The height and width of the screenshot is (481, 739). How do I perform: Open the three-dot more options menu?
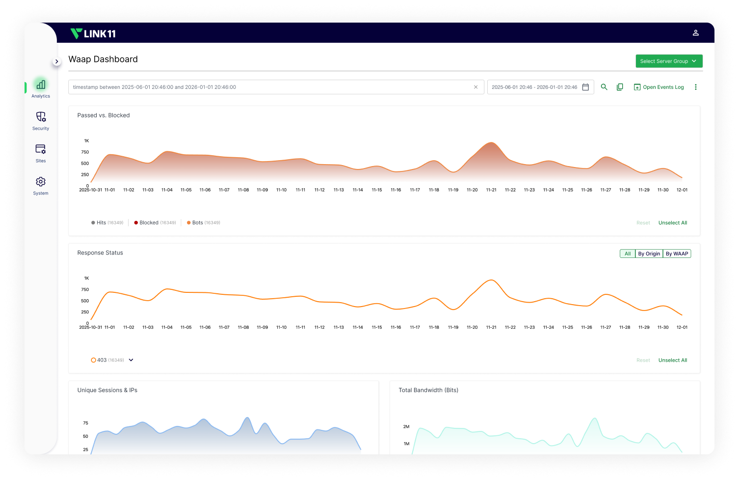[x=695, y=87]
